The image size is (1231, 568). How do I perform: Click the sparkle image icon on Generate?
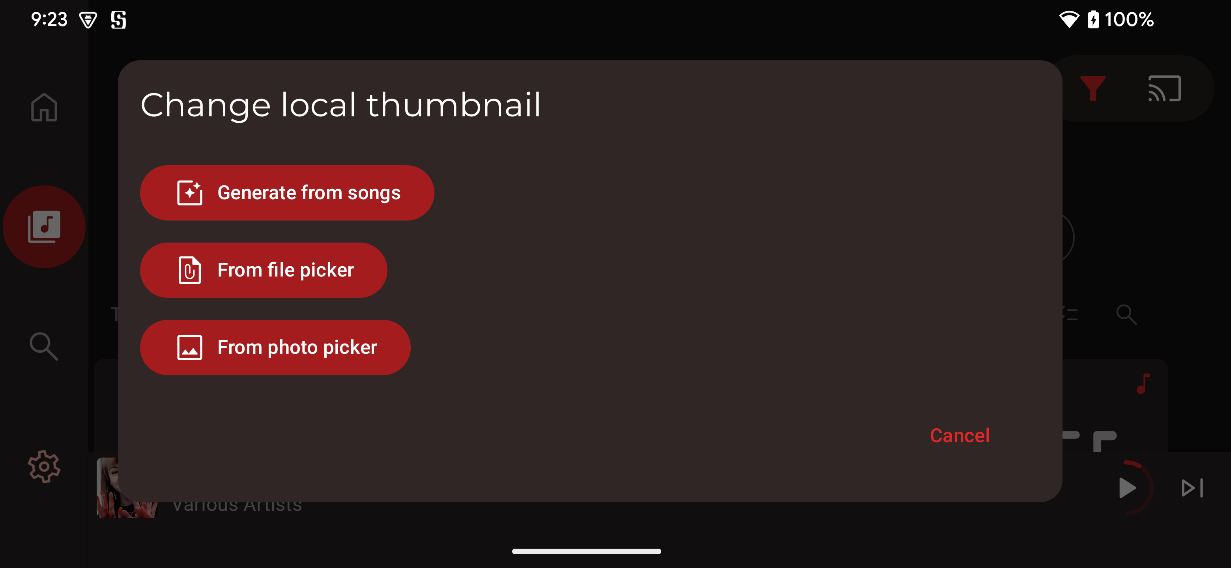[x=190, y=193]
